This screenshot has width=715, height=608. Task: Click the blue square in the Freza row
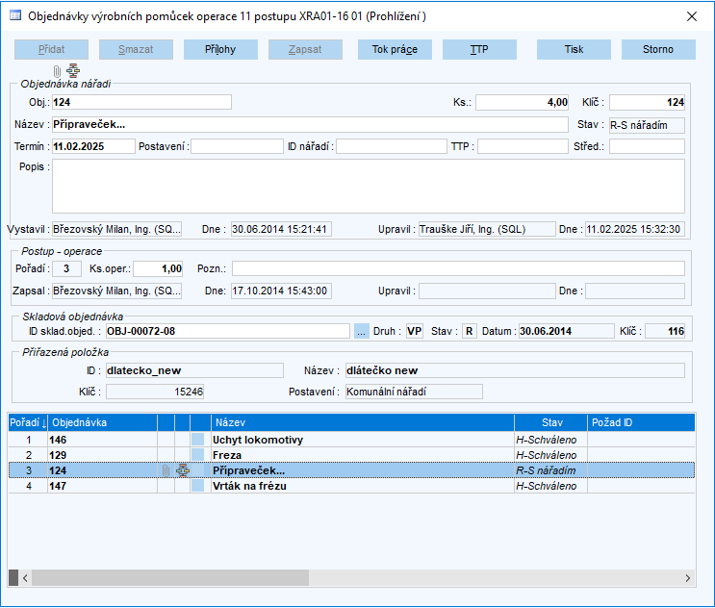pos(198,455)
